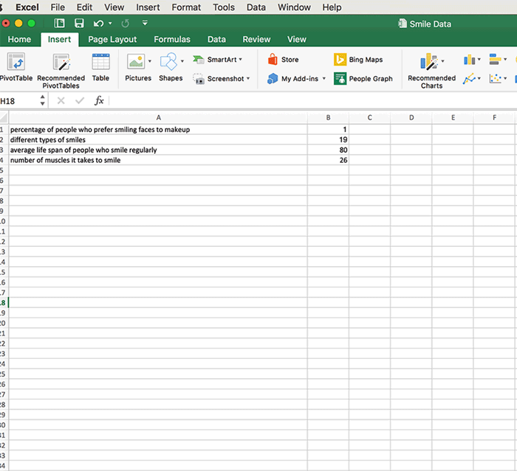Viewport: 517px width, 471px height.
Task: Select column F header
Action: [x=494, y=117]
